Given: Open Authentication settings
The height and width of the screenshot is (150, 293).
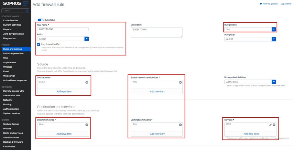Looking at the screenshot, I should (11, 109).
